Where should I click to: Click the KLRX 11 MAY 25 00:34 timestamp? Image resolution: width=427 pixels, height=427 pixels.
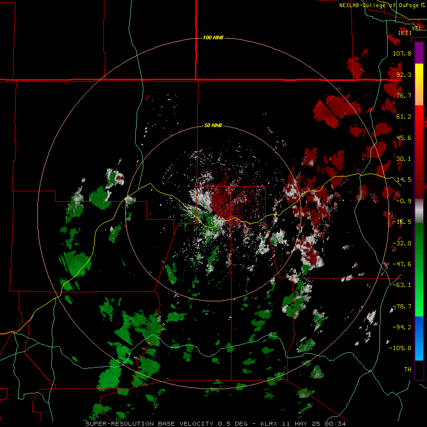pos(303,424)
